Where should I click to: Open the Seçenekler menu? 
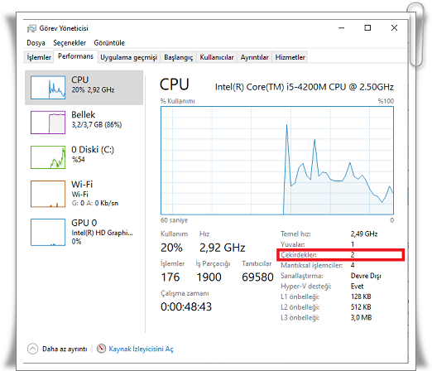pos(70,43)
